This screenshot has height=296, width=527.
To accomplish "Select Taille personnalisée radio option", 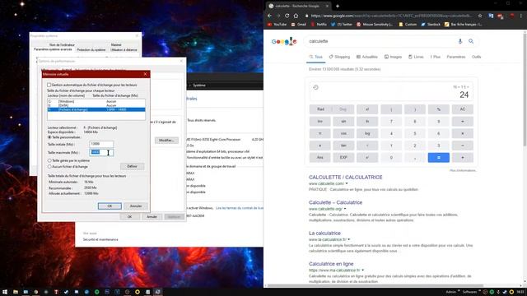I will click(49, 137).
